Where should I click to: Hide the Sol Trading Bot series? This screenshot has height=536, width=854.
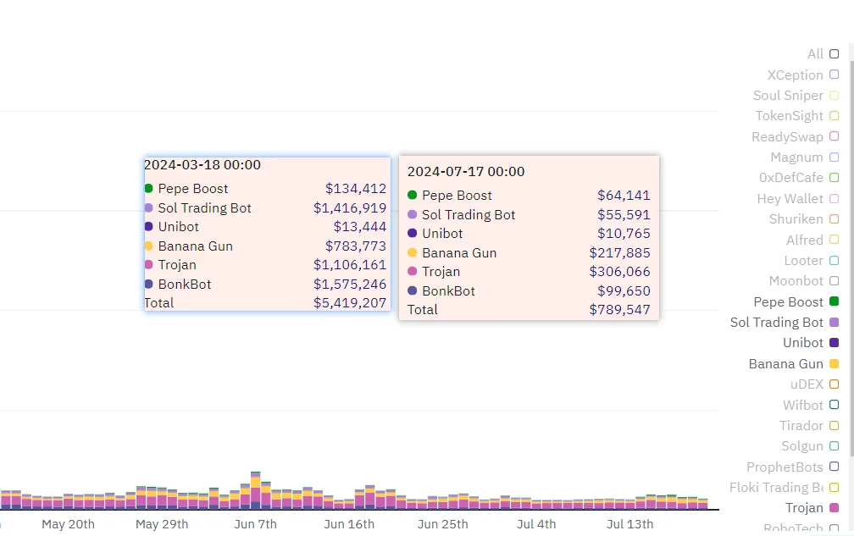834,322
